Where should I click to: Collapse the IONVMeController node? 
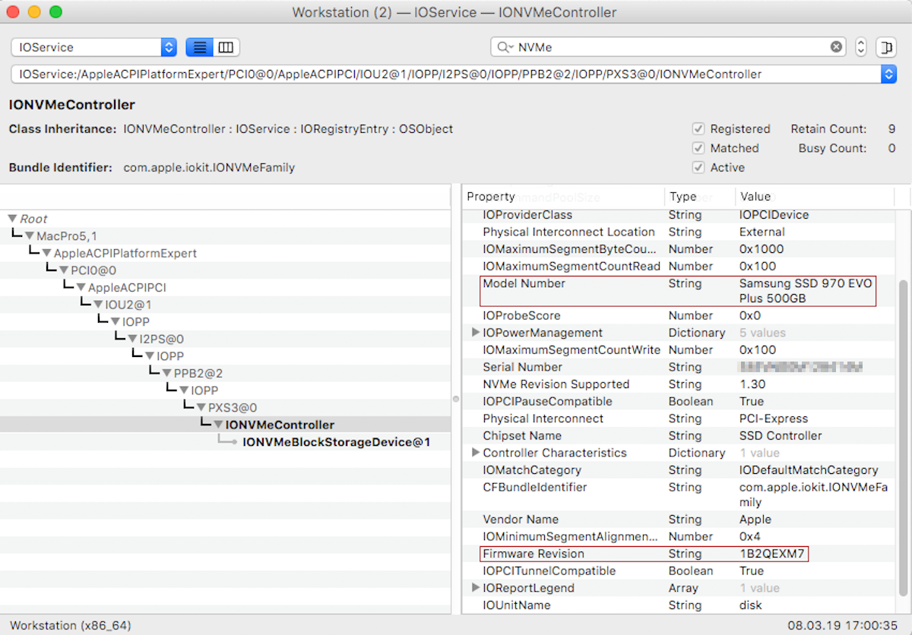tap(219, 425)
